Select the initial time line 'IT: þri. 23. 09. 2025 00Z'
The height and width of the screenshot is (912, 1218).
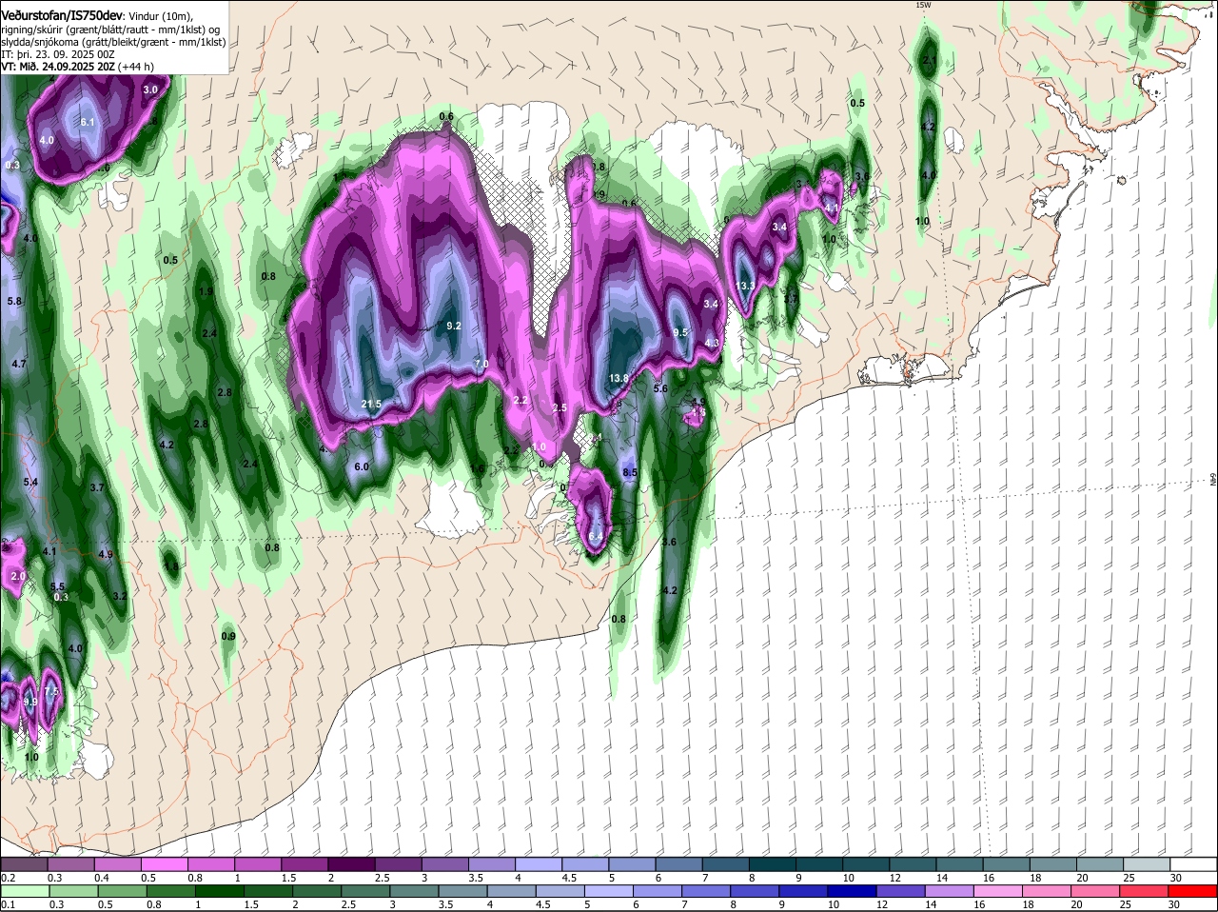point(57,54)
